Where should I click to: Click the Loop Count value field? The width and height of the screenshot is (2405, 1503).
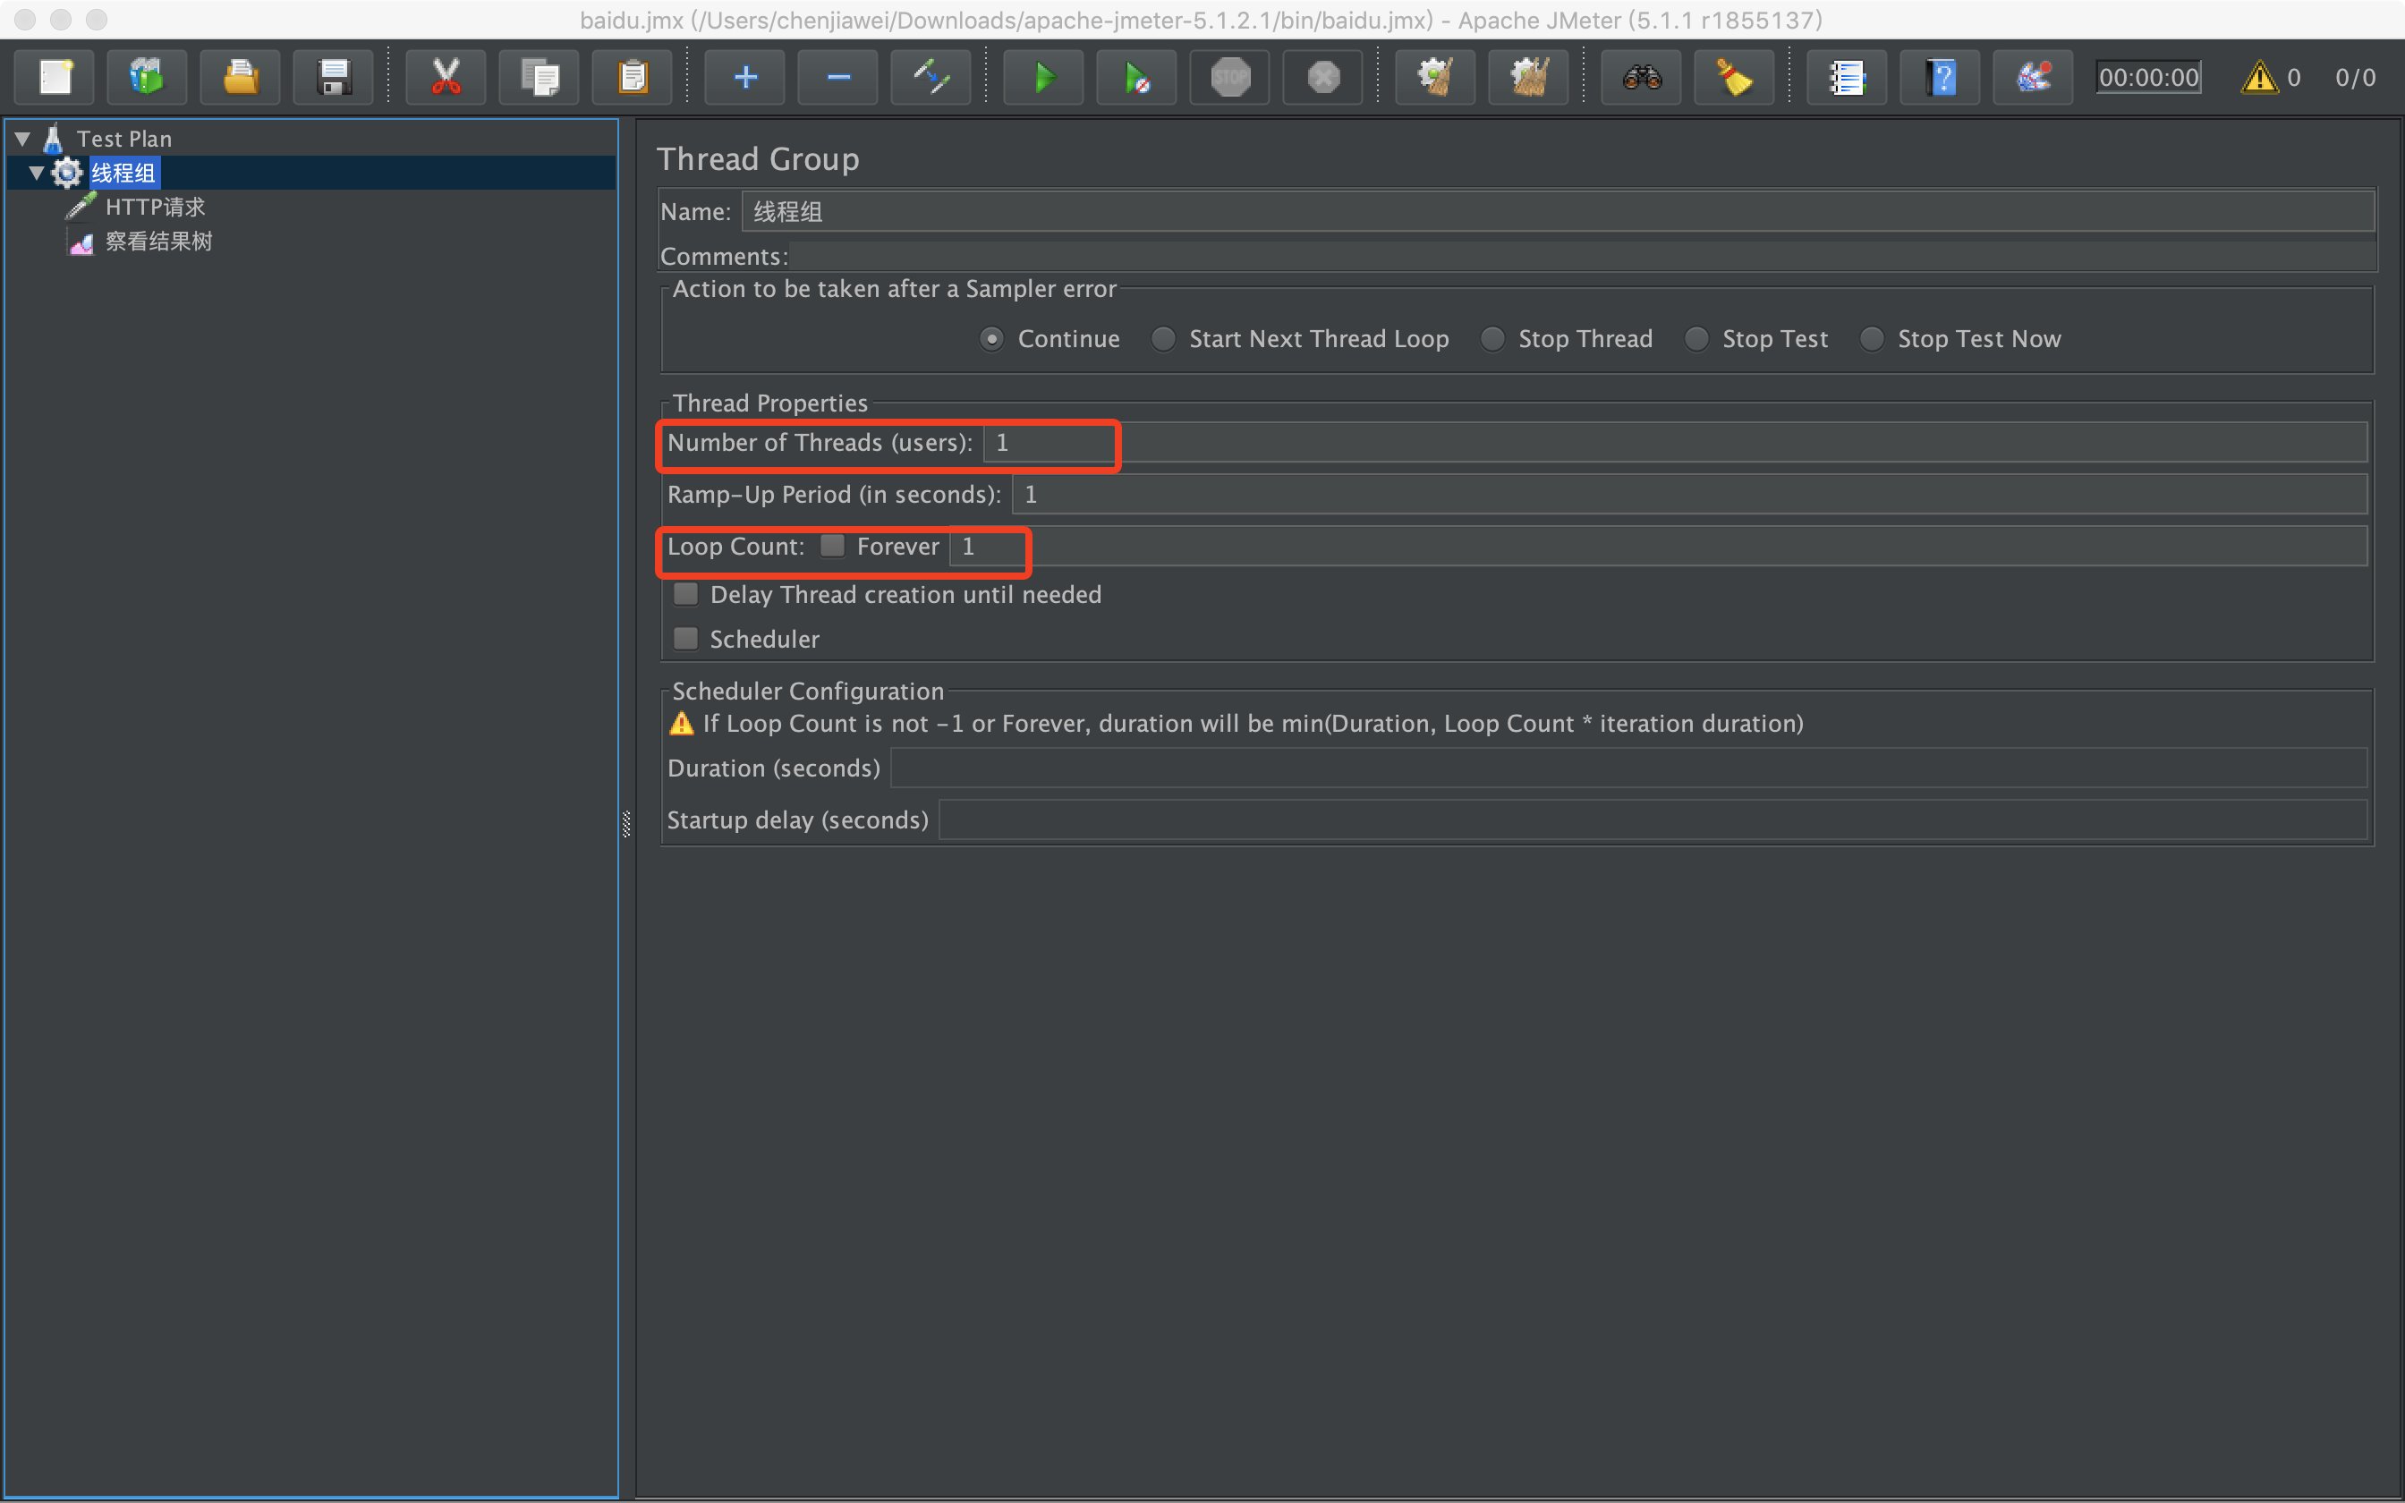[x=1658, y=546]
